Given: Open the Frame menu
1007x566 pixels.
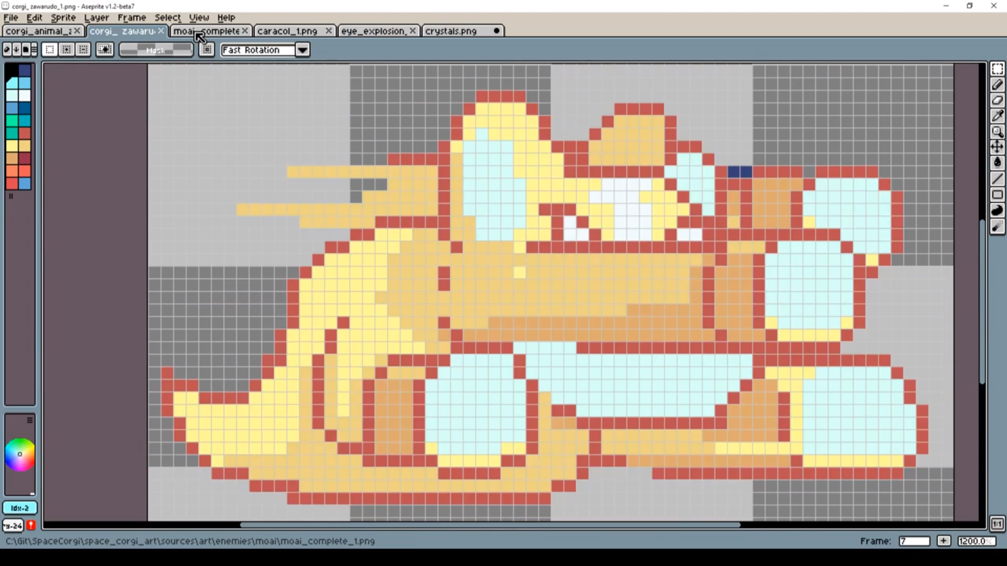Looking at the screenshot, I should pyautogui.click(x=132, y=17).
